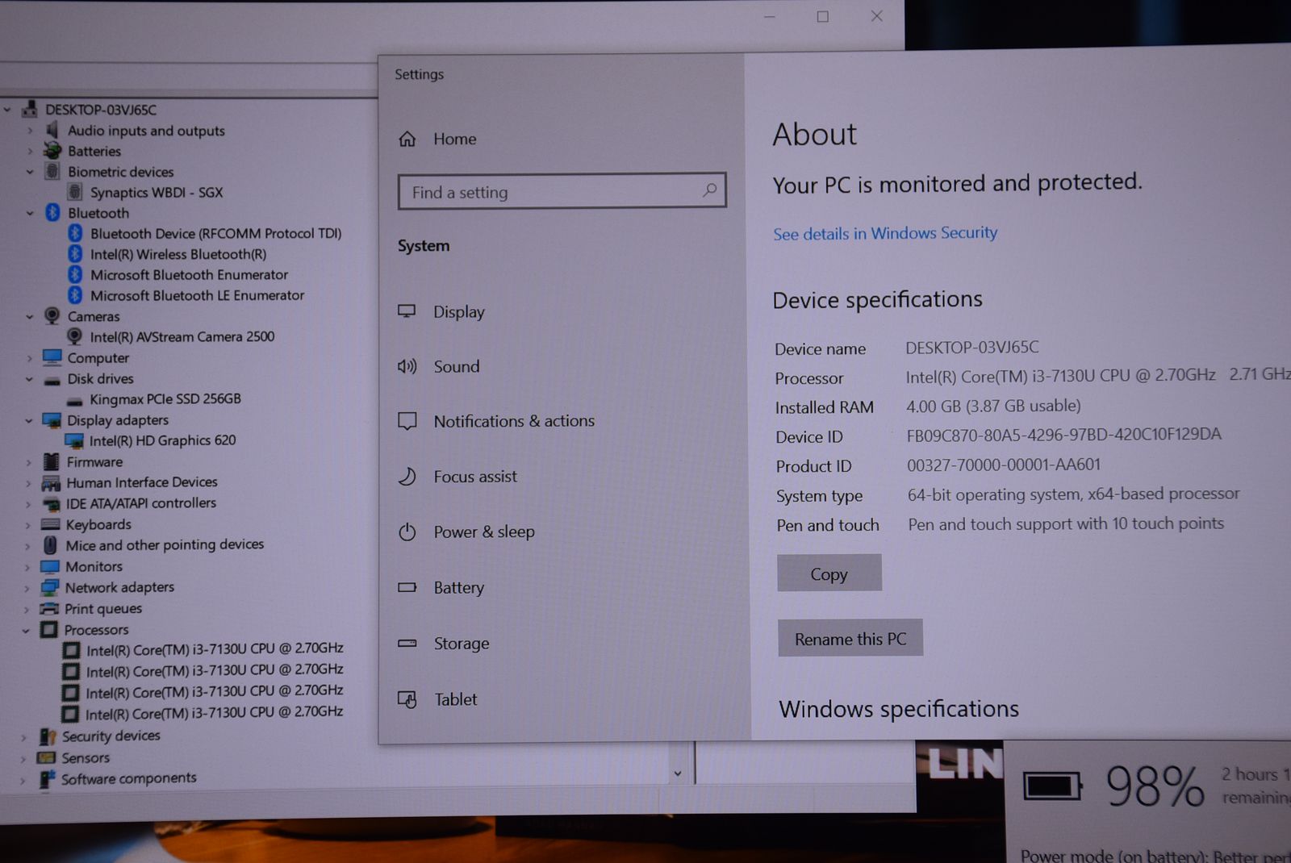Click the Device Manager scrollbar down arrow
The height and width of the screenshot is (863, 1291).
[x=678, y=773]
